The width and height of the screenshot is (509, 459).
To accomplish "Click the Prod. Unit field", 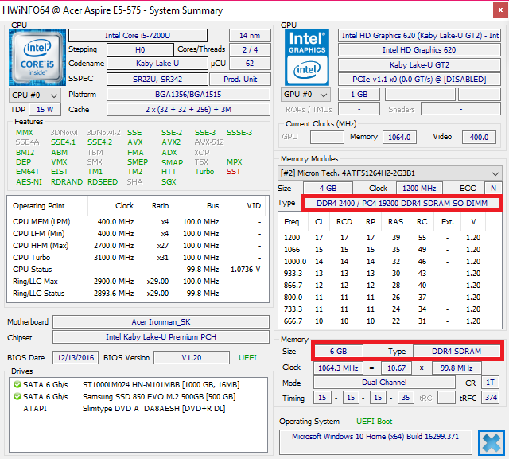I will tap(240, 80).
